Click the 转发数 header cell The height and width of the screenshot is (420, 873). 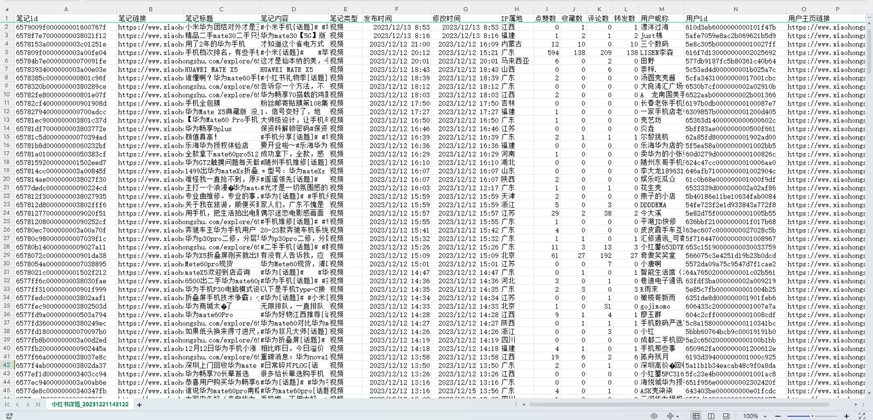pyautogui.click(x=626, y=19)
